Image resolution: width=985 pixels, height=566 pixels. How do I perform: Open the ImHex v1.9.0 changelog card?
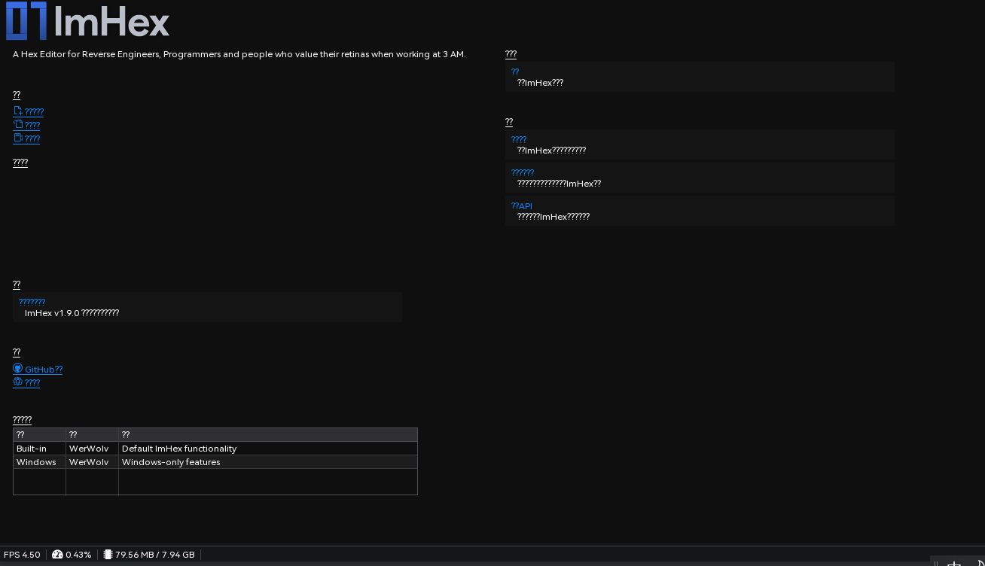(x=207, y=307)
